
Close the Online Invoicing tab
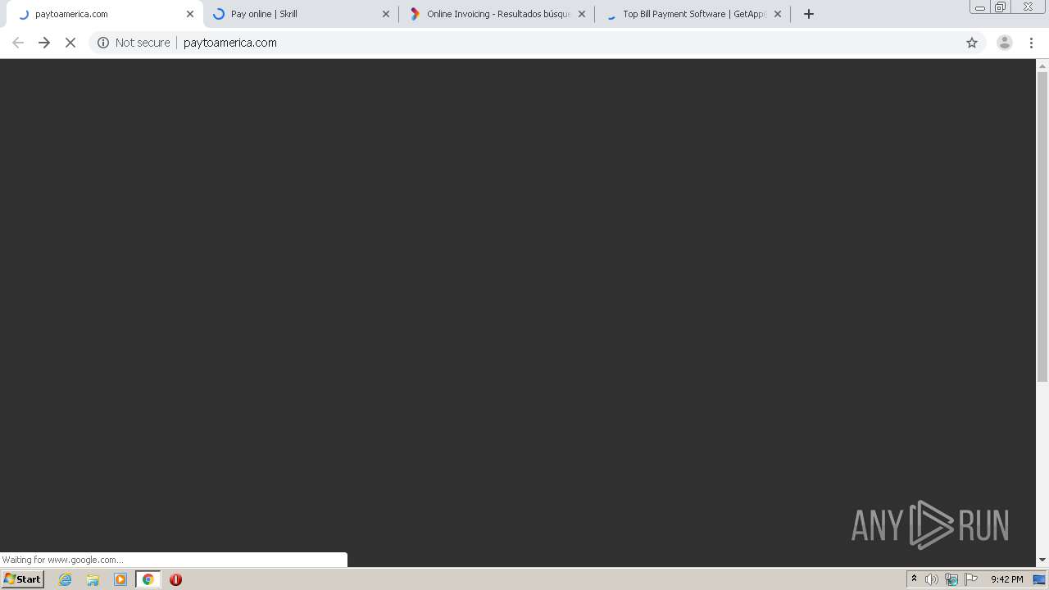pyautogui.click(x=582, y=14)
